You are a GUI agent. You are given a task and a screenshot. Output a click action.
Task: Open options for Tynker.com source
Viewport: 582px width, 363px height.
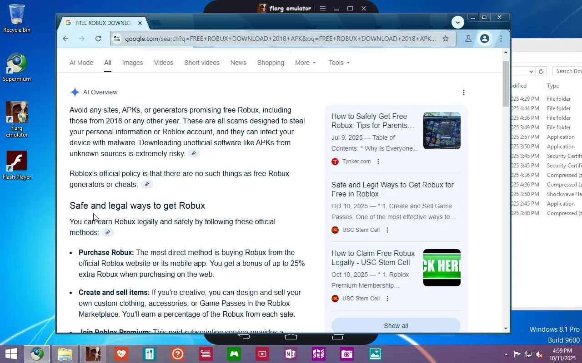378,162
